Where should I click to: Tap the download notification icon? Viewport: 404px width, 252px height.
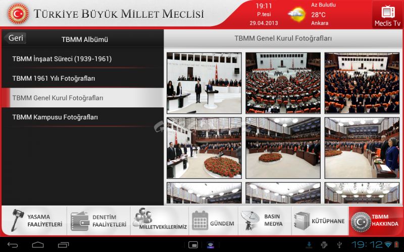click(x=310, y=245)
